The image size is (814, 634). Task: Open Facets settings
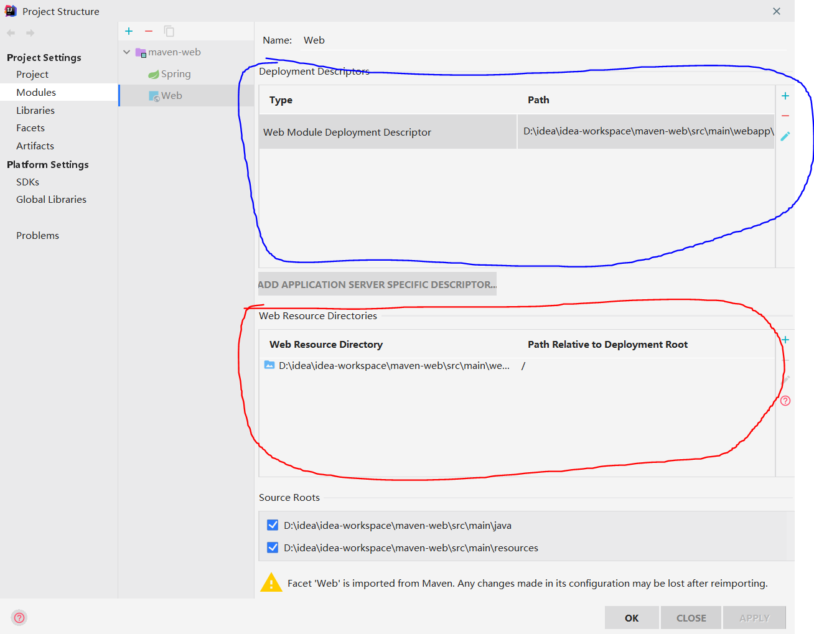pos(30,128)
